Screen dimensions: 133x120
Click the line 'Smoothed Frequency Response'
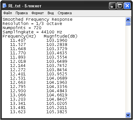tap(38, 19)
